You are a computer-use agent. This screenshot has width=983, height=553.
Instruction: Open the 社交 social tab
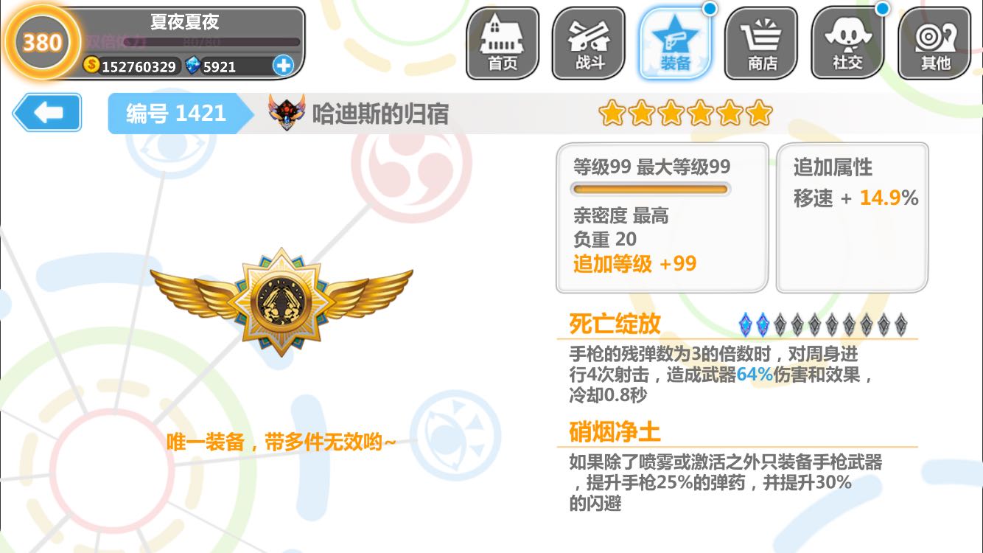(847, 44)
